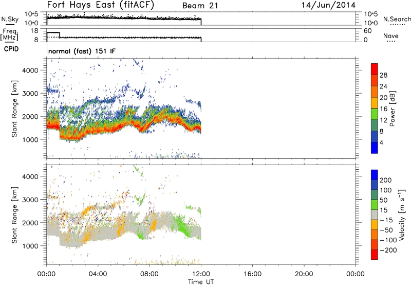The height and width of the screenshot is (285, 411).
Task: Click the '-15' tick on the Velocity scale
Action: coord(386,220)
